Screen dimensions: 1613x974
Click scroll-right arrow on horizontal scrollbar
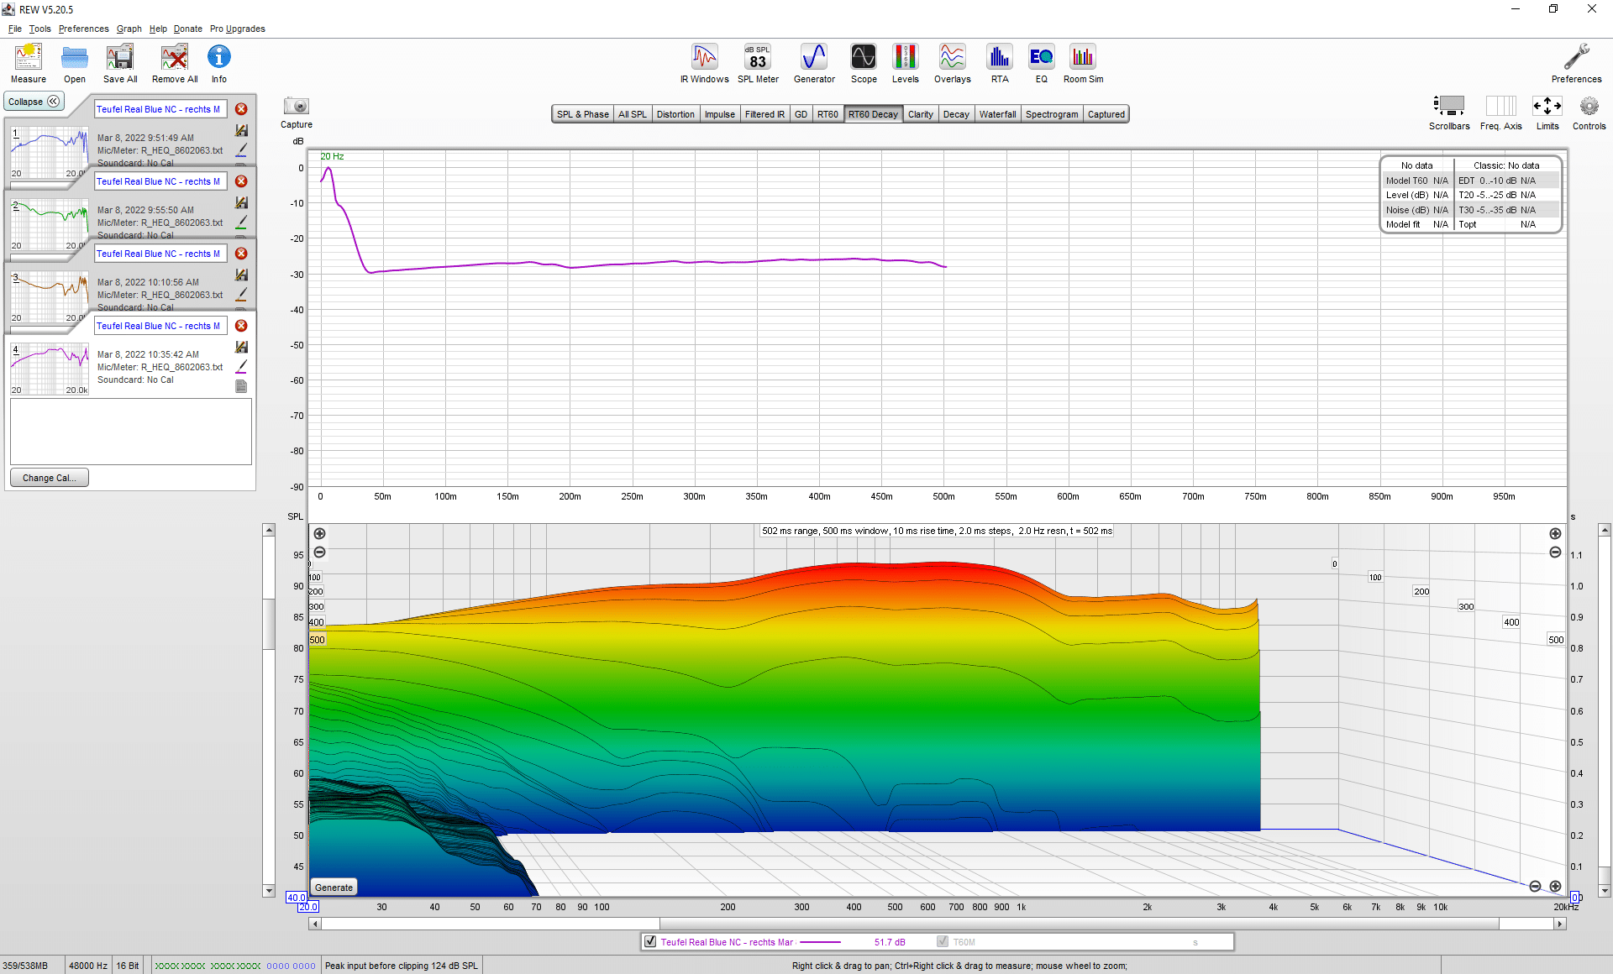click(x=1560, y=924)
